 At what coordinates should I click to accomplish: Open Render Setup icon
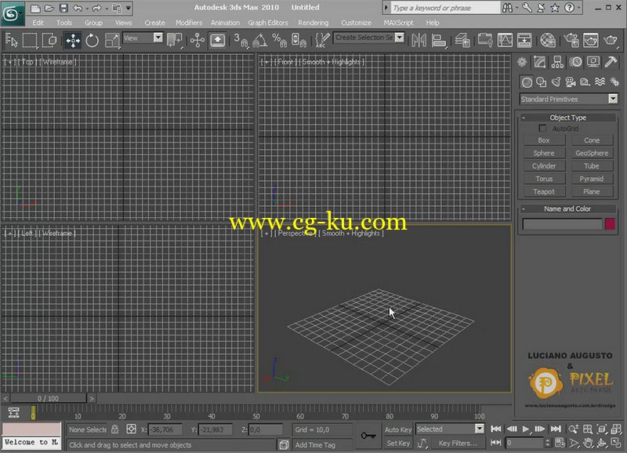pyautogui.click(x=571, y=41)
